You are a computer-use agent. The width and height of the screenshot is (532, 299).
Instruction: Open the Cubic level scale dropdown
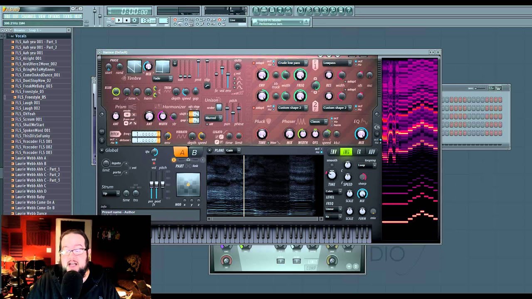[x=333, y=191]
